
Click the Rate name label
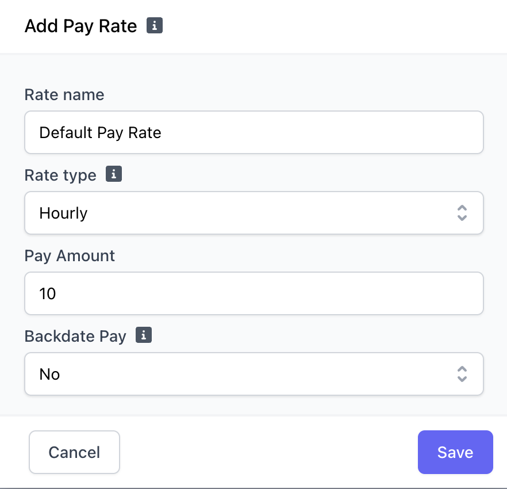[x=64, y=95]
